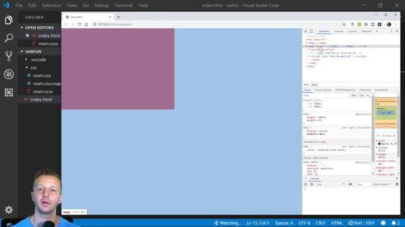
Task: Switch to the Console tab in DevTools
Action: tap(339, 32)
